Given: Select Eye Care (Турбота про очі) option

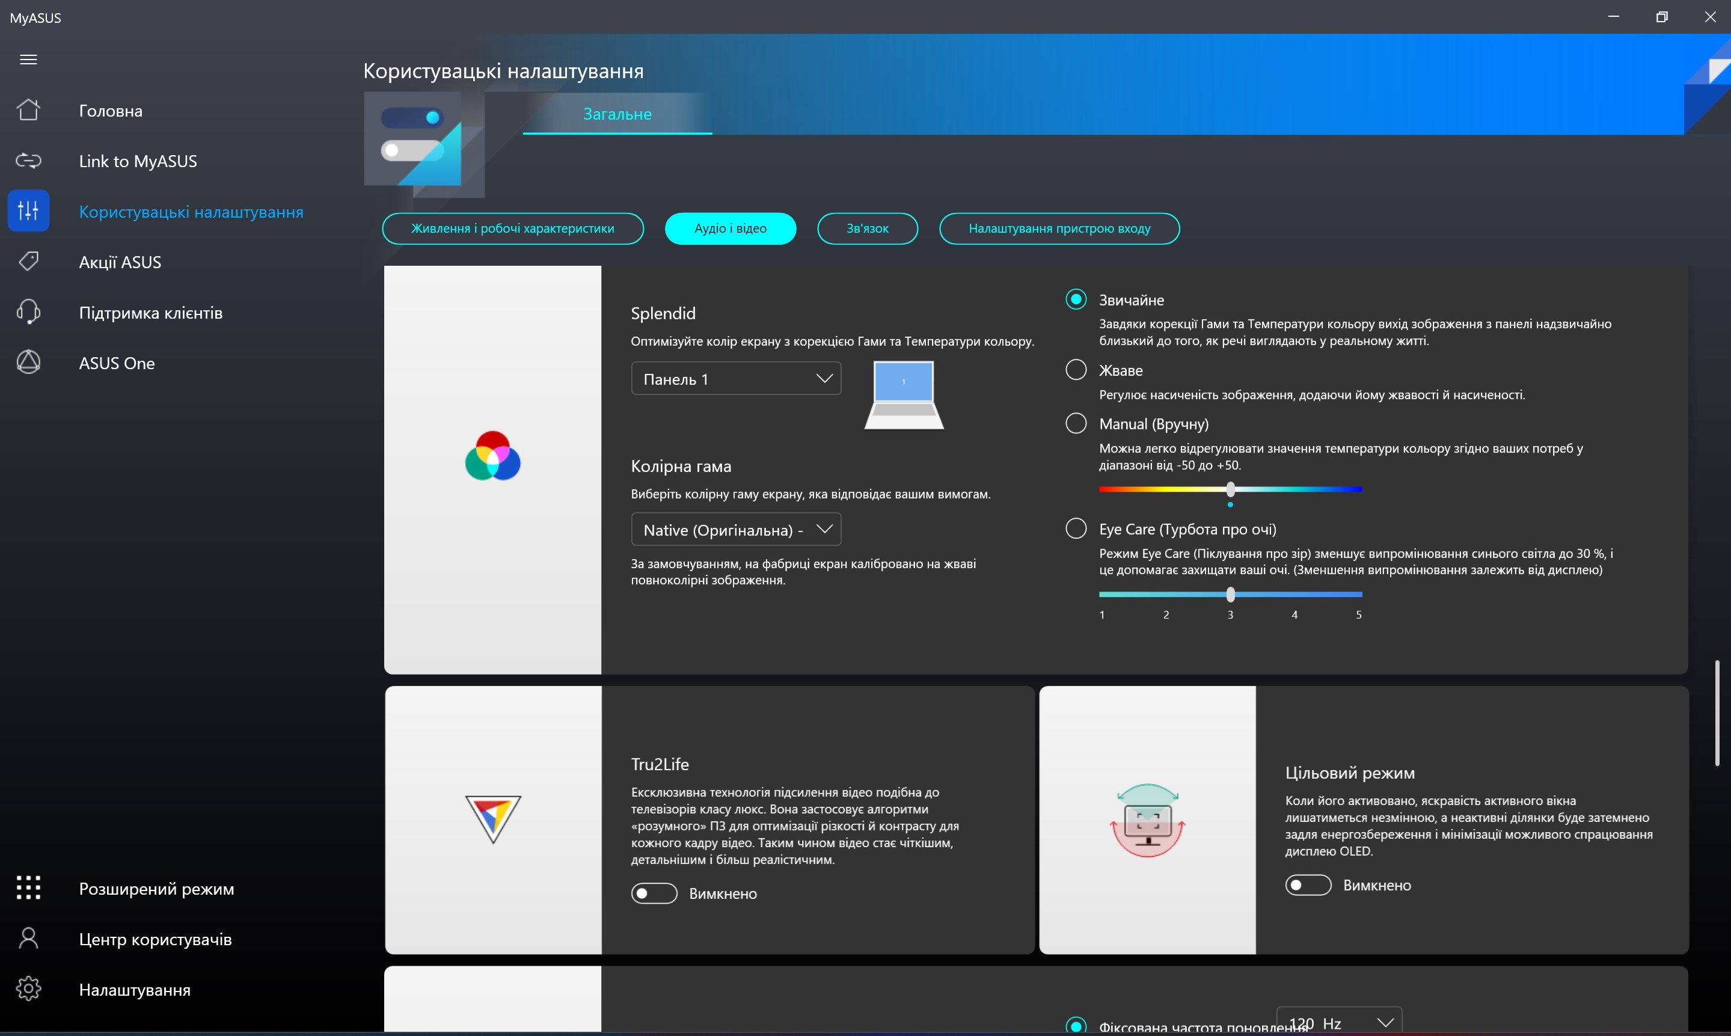Looking at the screenshot, I should pos(1076,529).
